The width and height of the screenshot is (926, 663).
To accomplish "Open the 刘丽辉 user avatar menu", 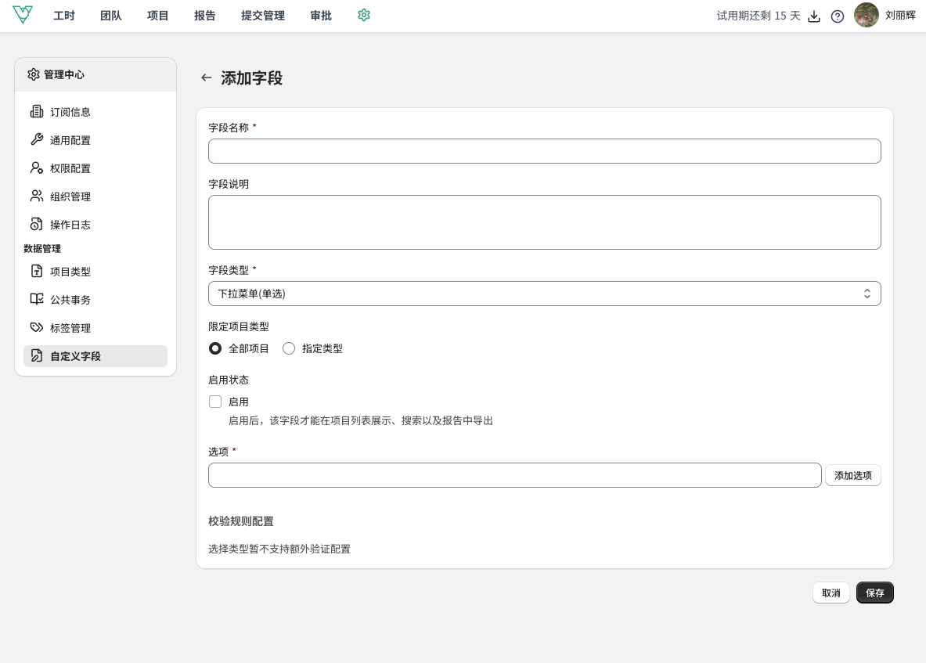I will coord(867,15).
